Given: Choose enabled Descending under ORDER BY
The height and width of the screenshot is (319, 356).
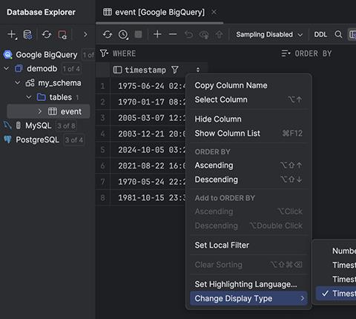Looking at the screenshot, I should tap(248, 180).
